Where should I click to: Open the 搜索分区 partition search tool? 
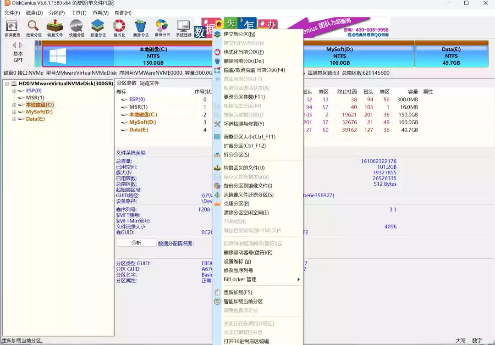click(x=34, y=28)
